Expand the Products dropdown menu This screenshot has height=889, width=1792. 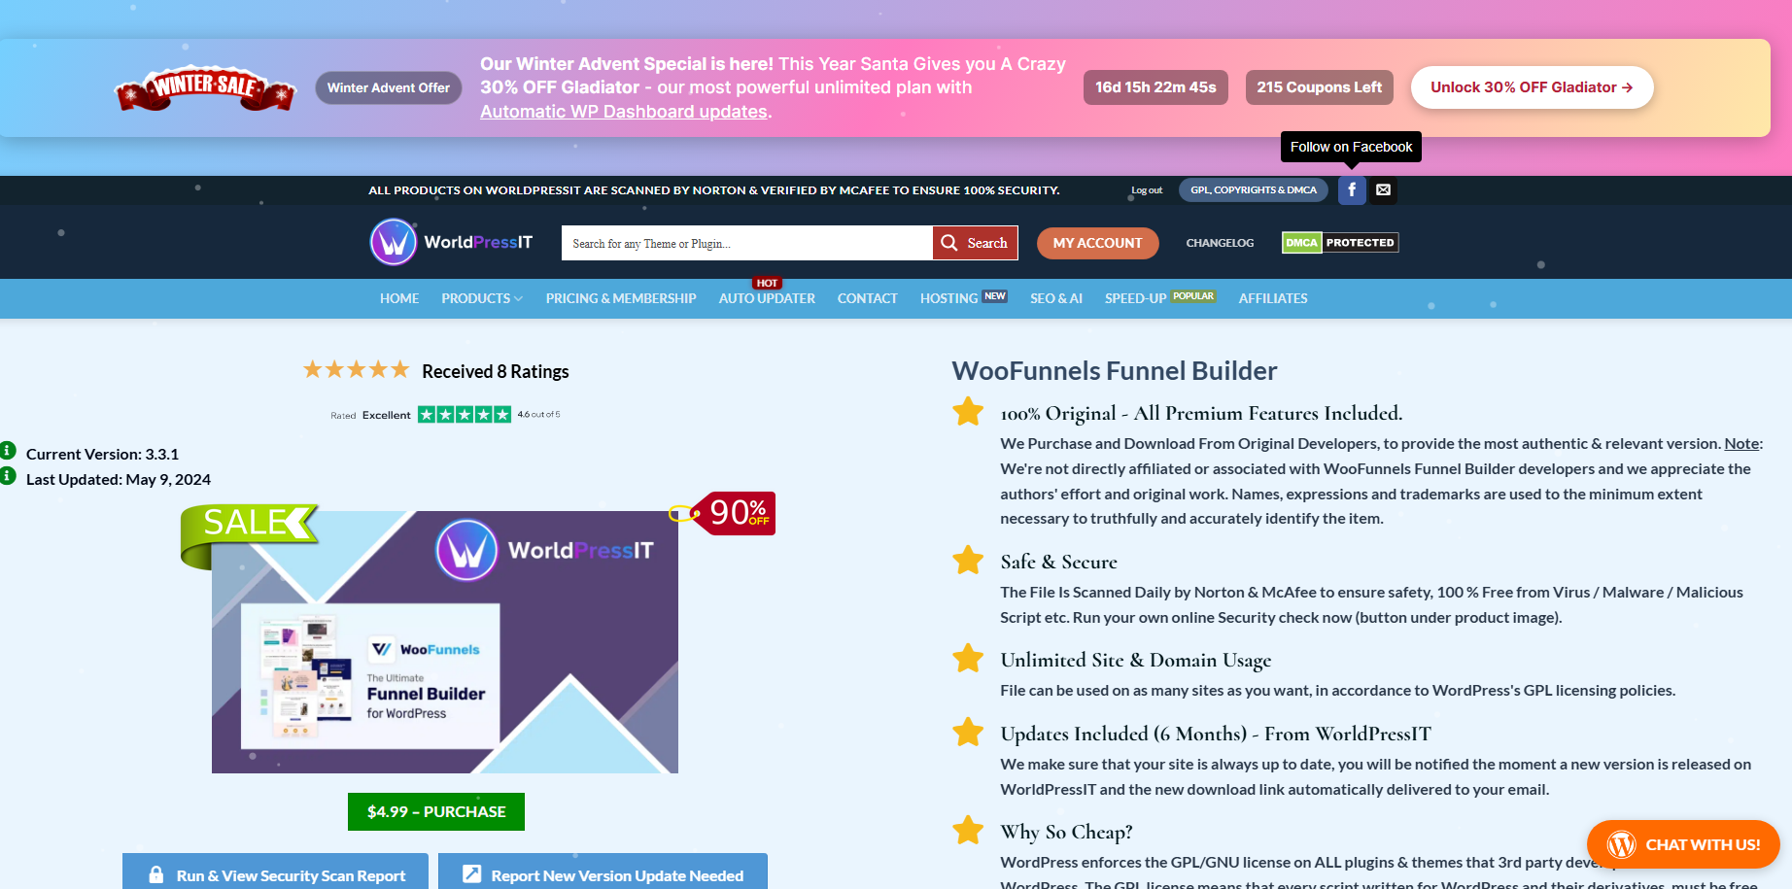pyautogui.click(x=482, y=299)
